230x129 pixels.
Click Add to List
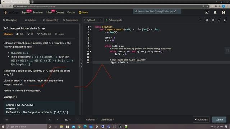pyautogui.click(x=44, y=34)
